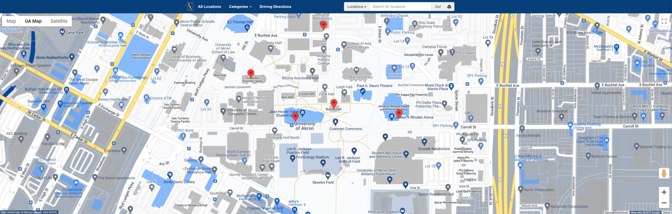Select the red marker at Student Union
The width and height of the screenshot is (672, 214).
click(295, 117)
